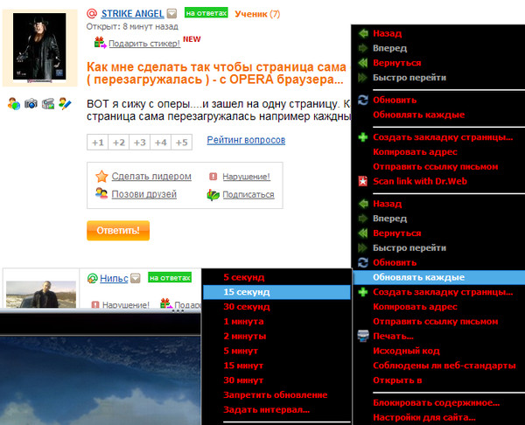Open Нильс avatar photo
The image size is (525, 425).
41,295
